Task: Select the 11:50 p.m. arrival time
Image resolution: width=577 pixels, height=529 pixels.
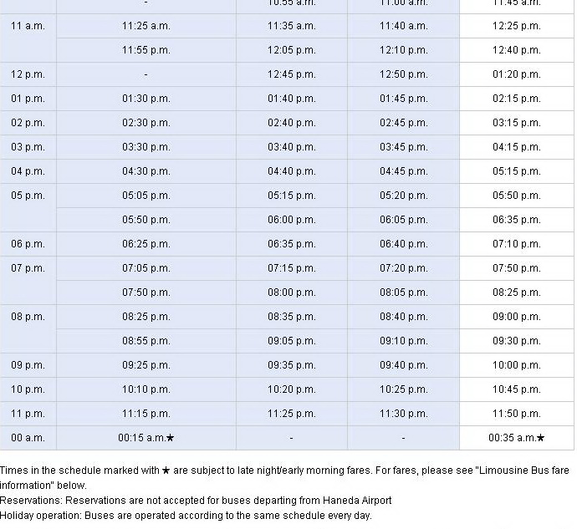Action: (x=516, y=414)
